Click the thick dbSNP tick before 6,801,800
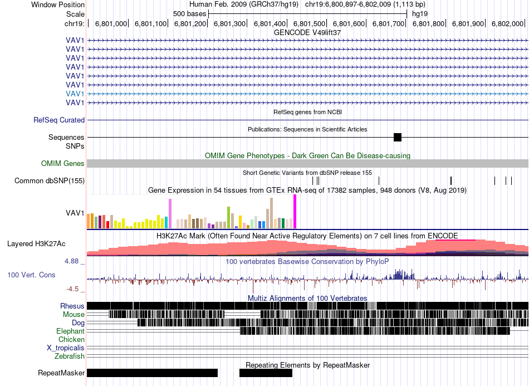The height and width of the screenshot is (386, 529). (451, 180)
